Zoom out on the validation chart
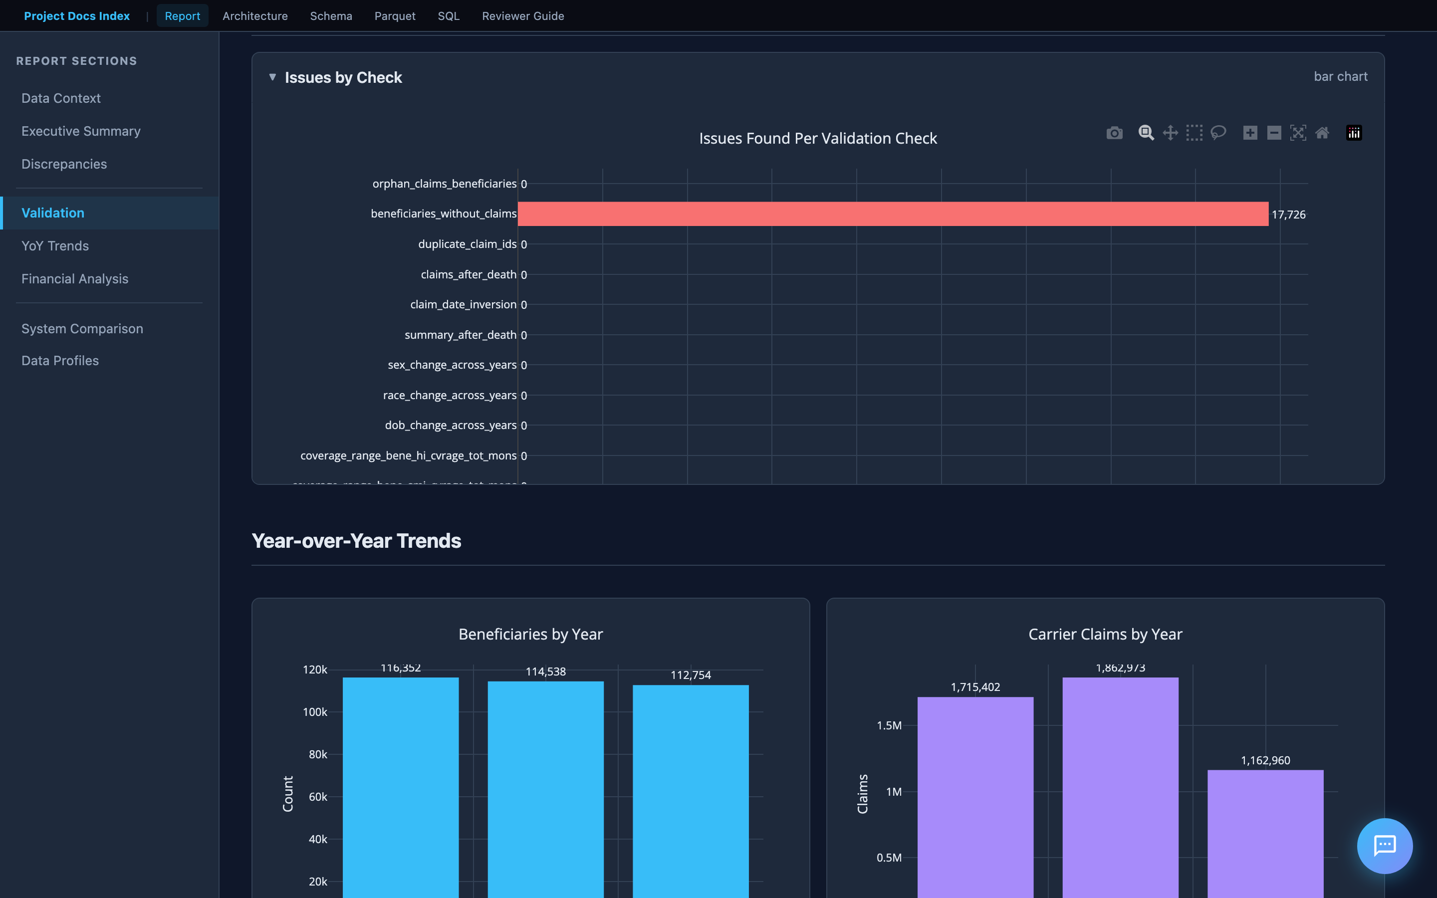Viewport: 1437px width, 898px height. click(x=1274, y=132)
